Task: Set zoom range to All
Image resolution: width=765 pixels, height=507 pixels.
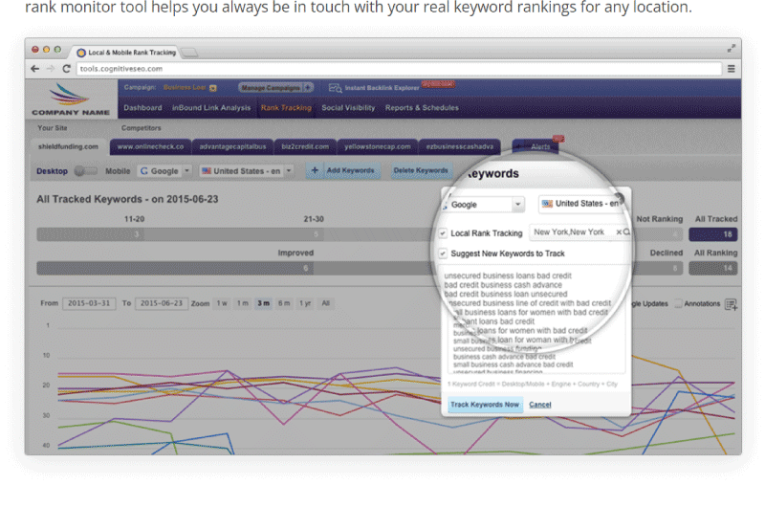Action: [325, 303]
